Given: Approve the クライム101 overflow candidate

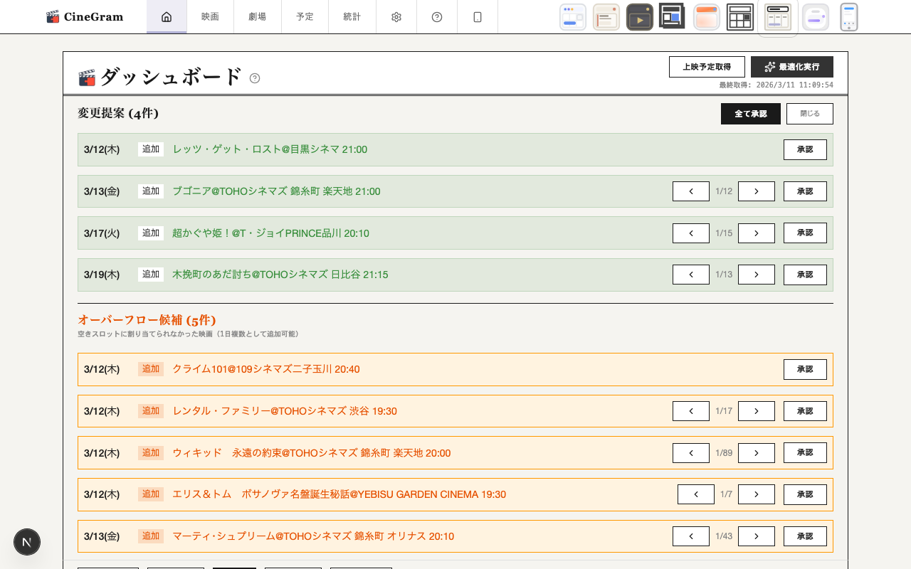Looking at the screenshot, I should point(805,370).
